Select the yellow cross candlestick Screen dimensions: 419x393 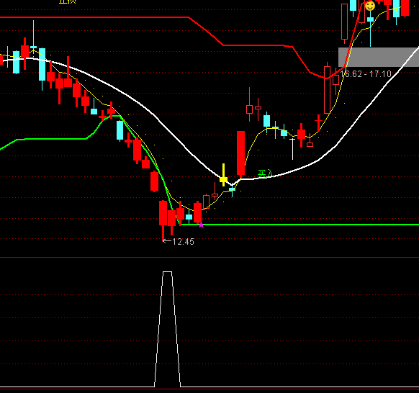(223, 175)
